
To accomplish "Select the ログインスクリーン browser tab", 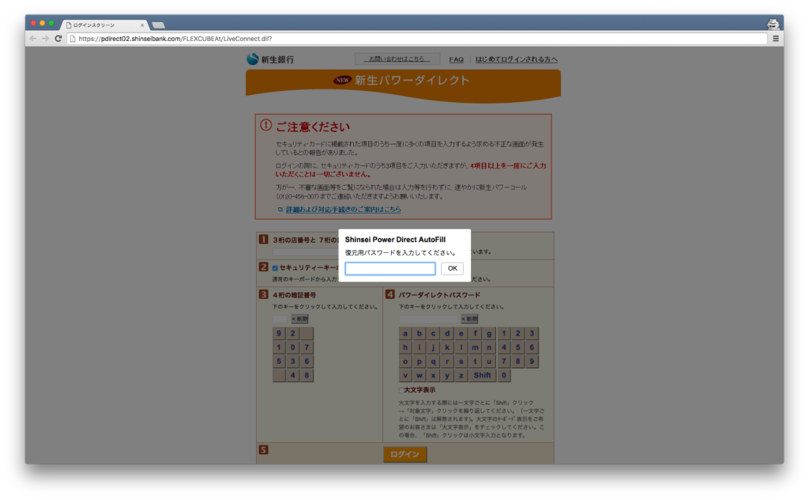I will click(105, 25).
